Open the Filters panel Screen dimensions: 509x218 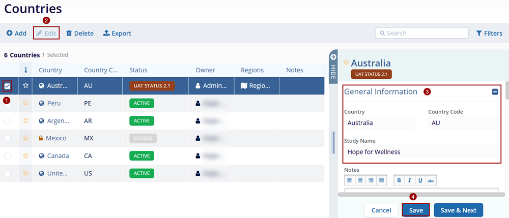coord(489,34)
